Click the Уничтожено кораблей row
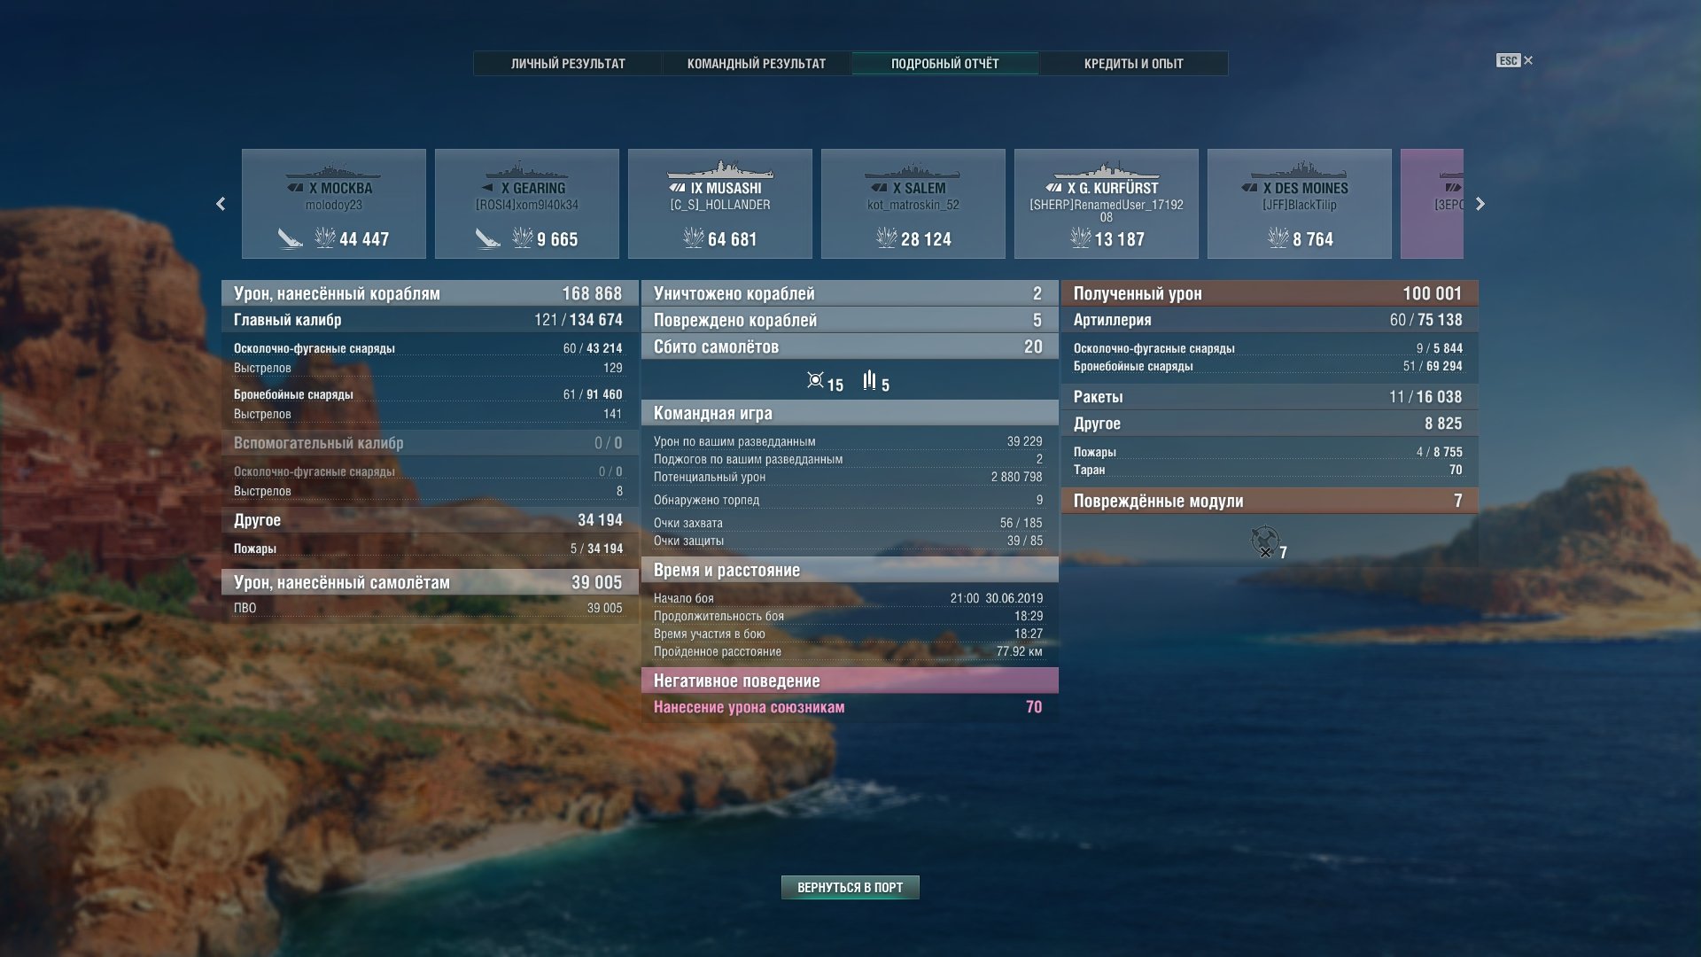 pos(850,293)
